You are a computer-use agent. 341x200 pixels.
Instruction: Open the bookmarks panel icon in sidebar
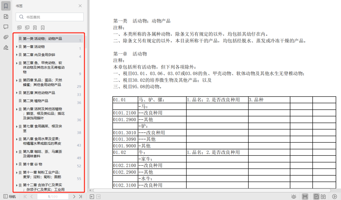(6, 6)
